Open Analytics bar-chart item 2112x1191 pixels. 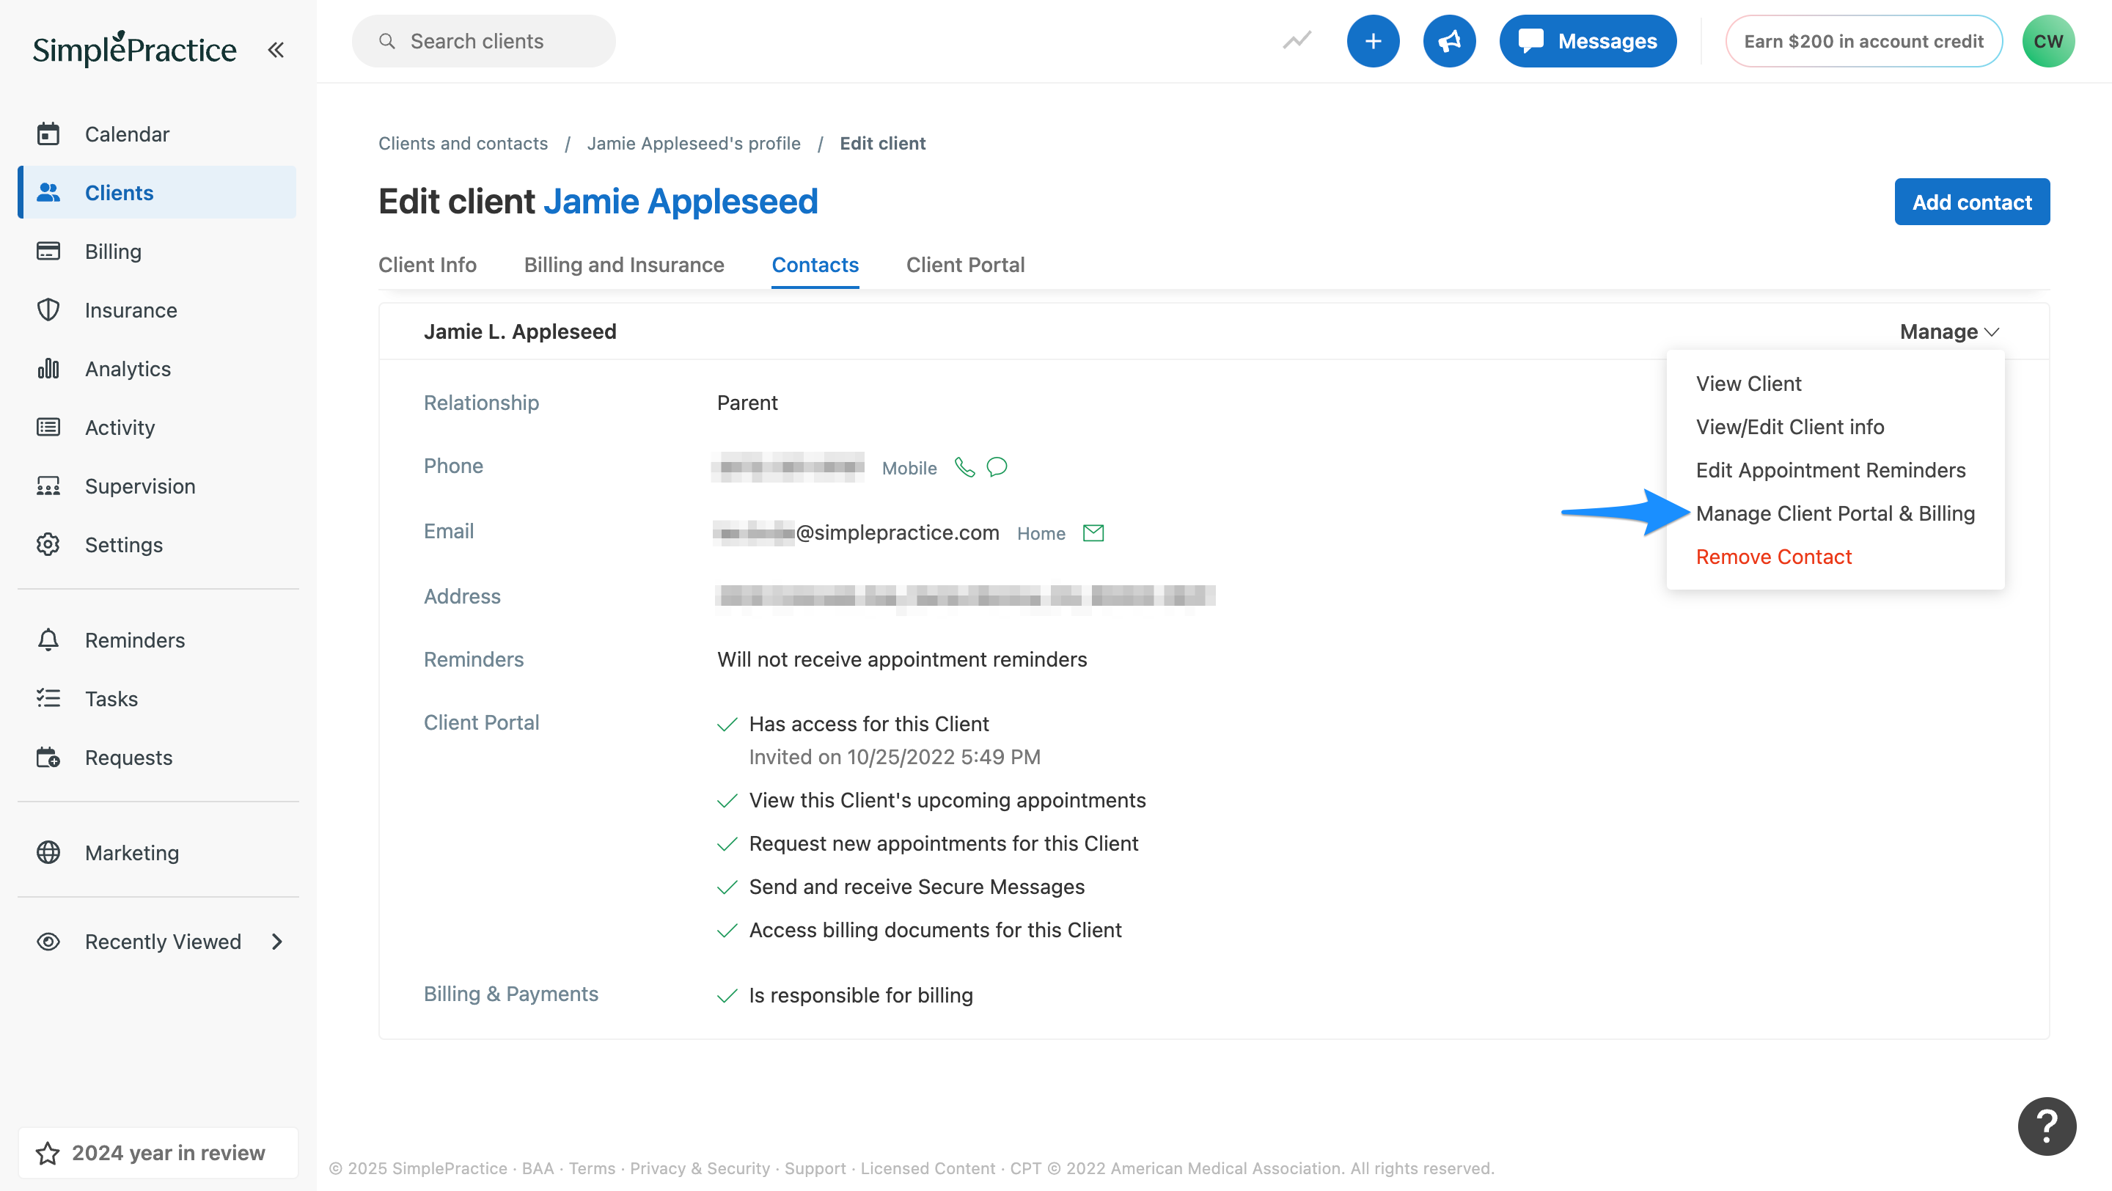(x=158, y=369)
